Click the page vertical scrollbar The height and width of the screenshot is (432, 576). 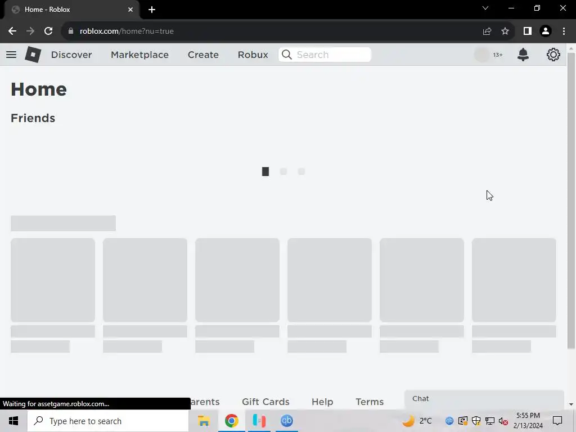pyautogui.click(x=571, y=201)
